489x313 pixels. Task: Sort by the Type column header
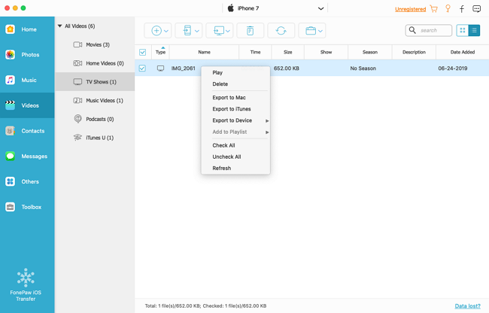(x=160, y=53)
